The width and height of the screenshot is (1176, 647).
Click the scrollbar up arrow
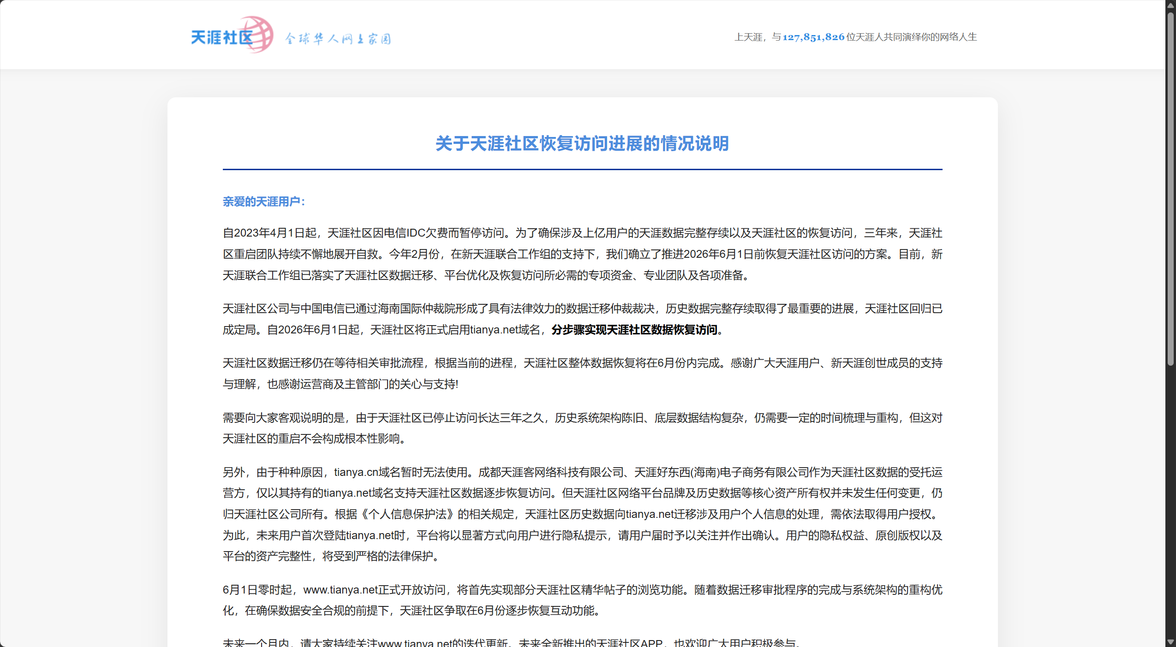[1170, 5]
